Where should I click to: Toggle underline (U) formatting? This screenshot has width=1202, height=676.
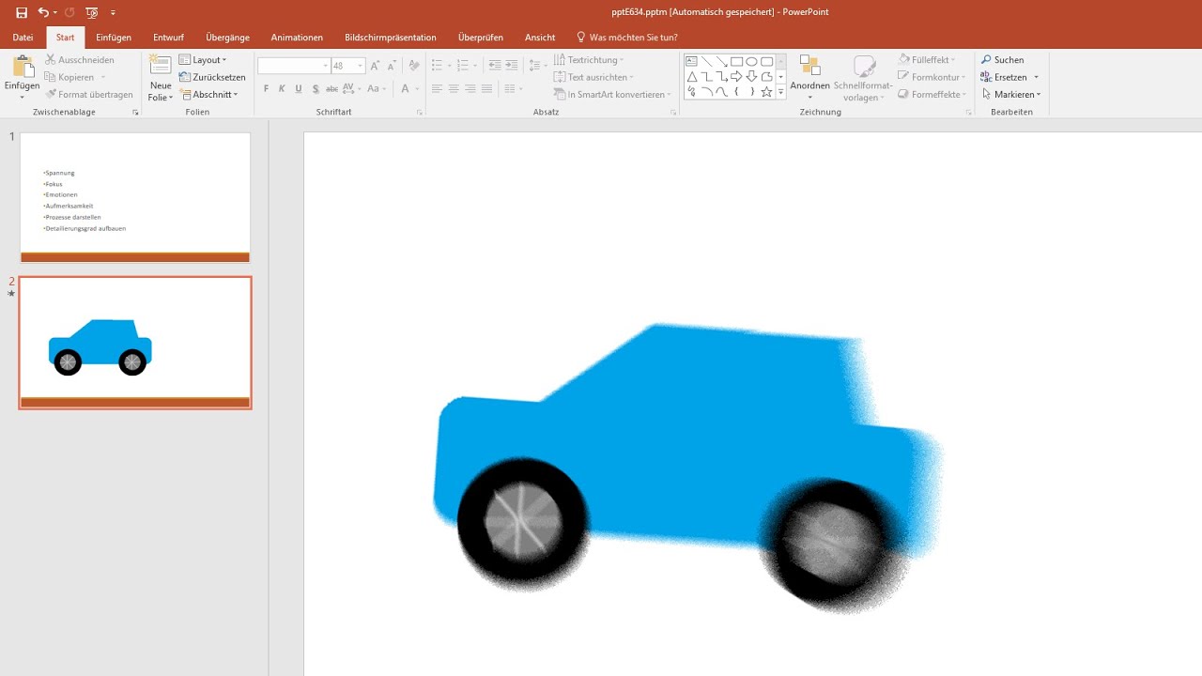point(299,89)
